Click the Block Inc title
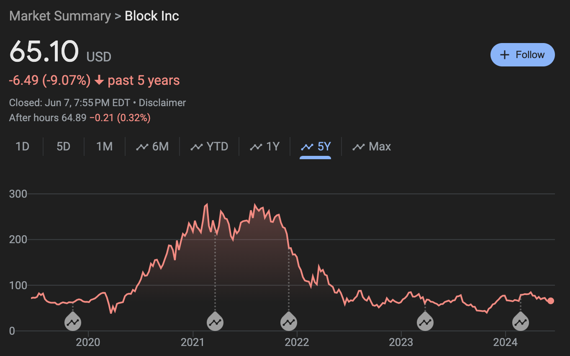The width and height of the screenshot is (570, 356). click(152, 16)
